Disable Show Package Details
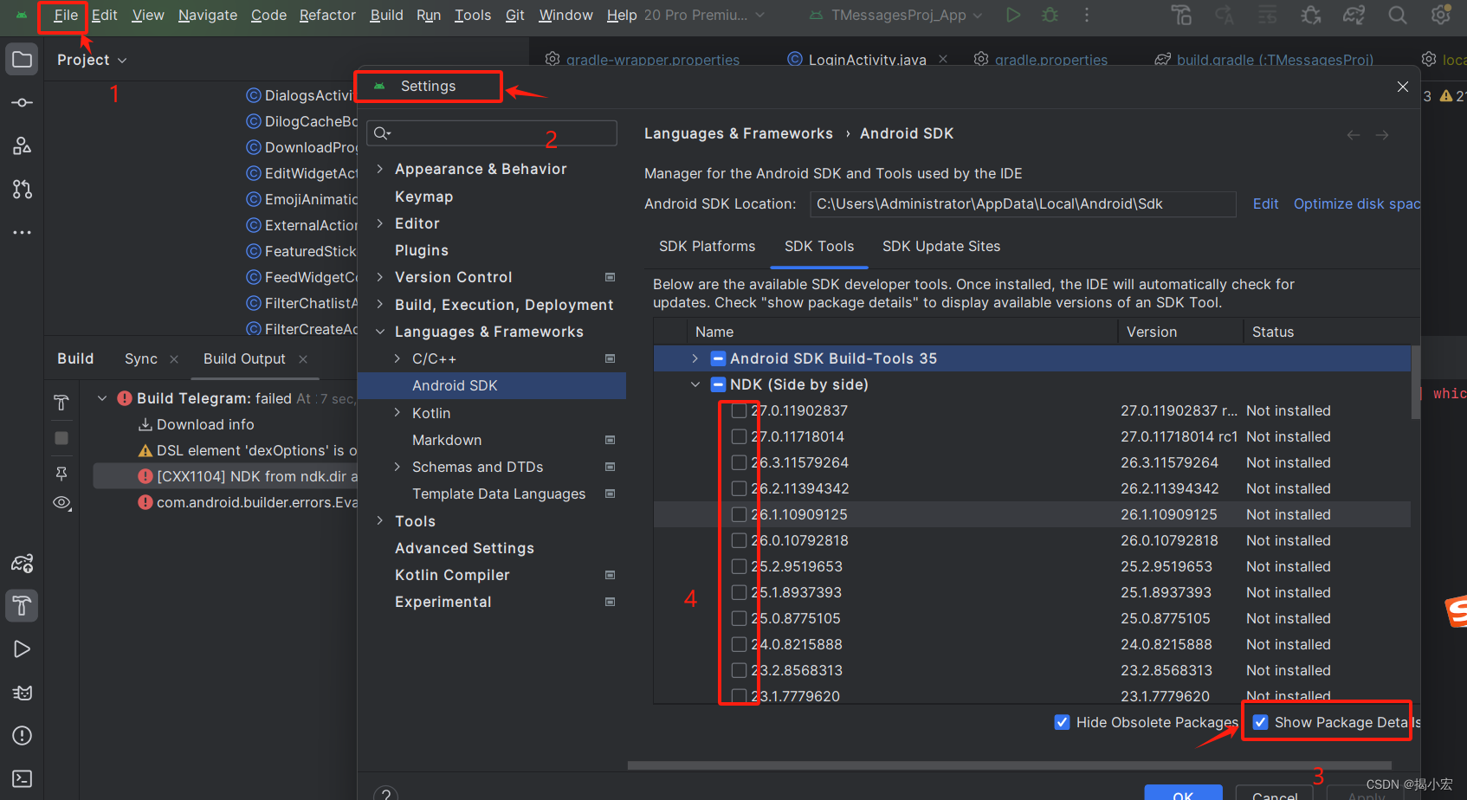1467x800 pixels. click(x=1261, y=721)
